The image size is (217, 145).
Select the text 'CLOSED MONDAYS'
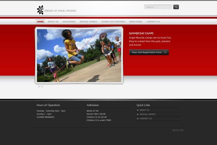[46, 117]
